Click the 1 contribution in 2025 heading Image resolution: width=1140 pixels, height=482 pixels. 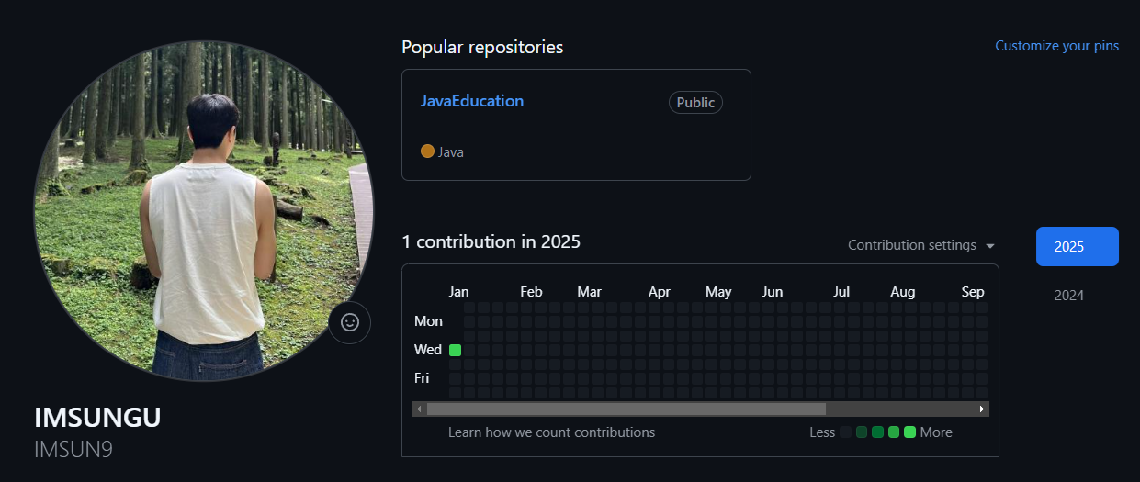[491, 242]
